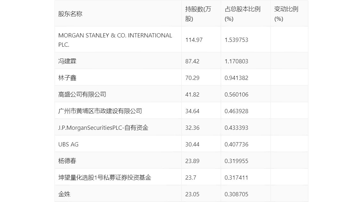This screenshot has height=202, width=363.
Task: Click the 1.539753 percentage cell
Action: [x=236, y=40]
